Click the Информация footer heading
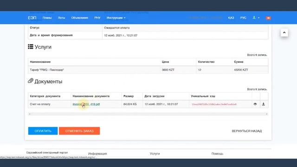This screenshot has height=167, width=297. (97, 154)
